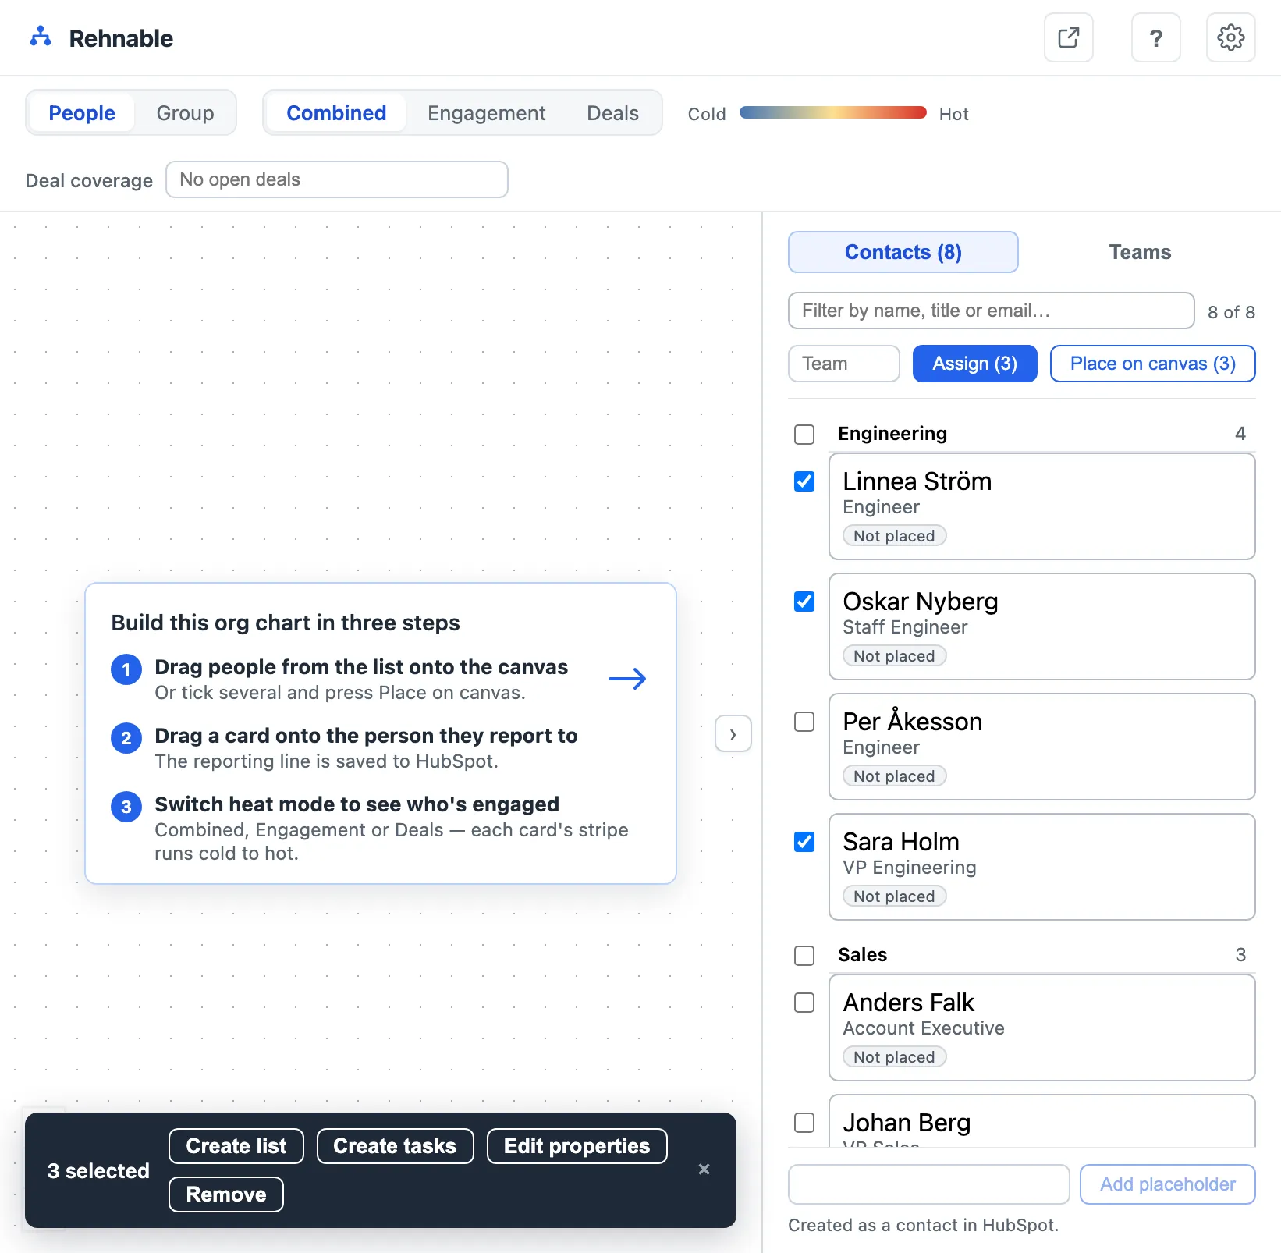Image resolution: width=1281 pixels, height=1253 pixels.
Task: Select the Anders Falk contact card
Action: click(1042, 1028)
